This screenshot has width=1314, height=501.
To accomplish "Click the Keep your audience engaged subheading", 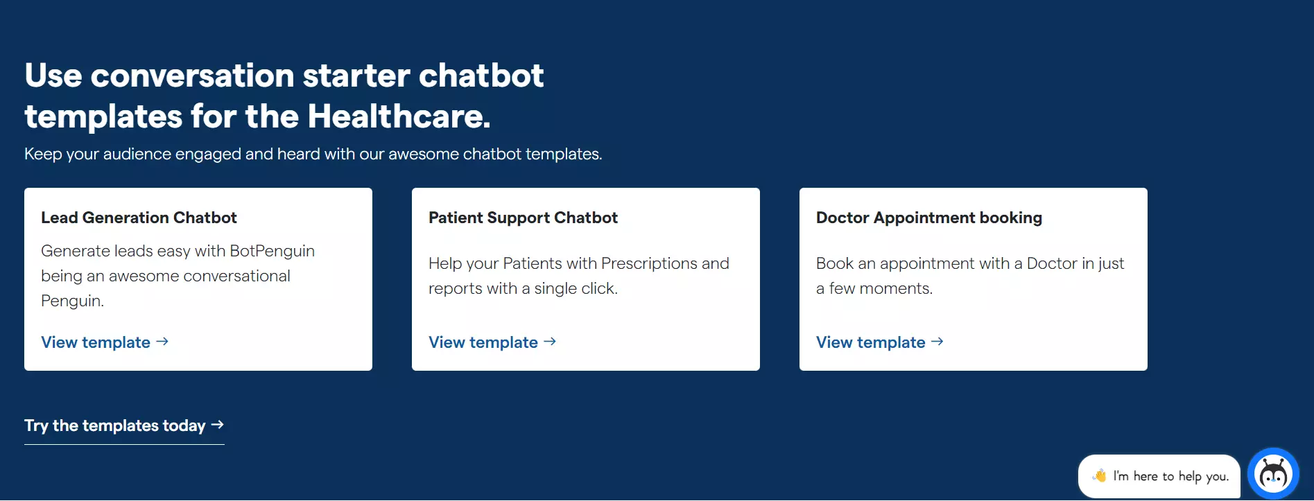I will pyautogui.click(x=313, y=154).
